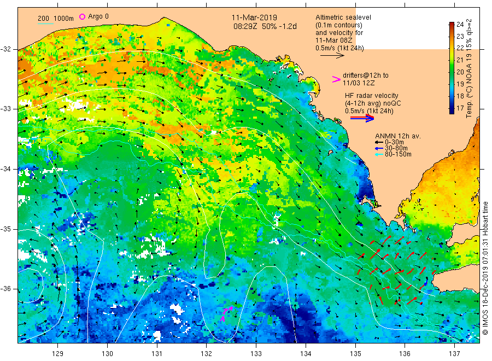This screenshot has height=361, width=492.
Task: Click the magenta drifters legend arrowhead
Action: (x=336, y=79)
